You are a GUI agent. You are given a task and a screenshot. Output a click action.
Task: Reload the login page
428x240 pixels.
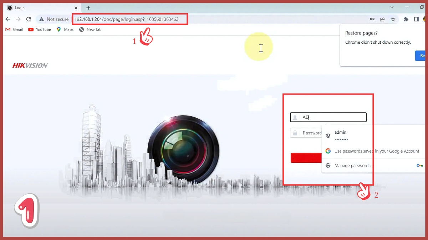(29, 19)
